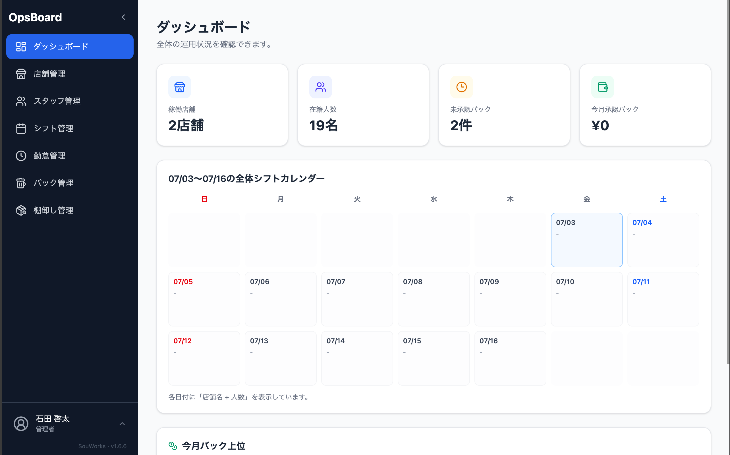Click the 石田 啓太 user name

pos(53,419)
